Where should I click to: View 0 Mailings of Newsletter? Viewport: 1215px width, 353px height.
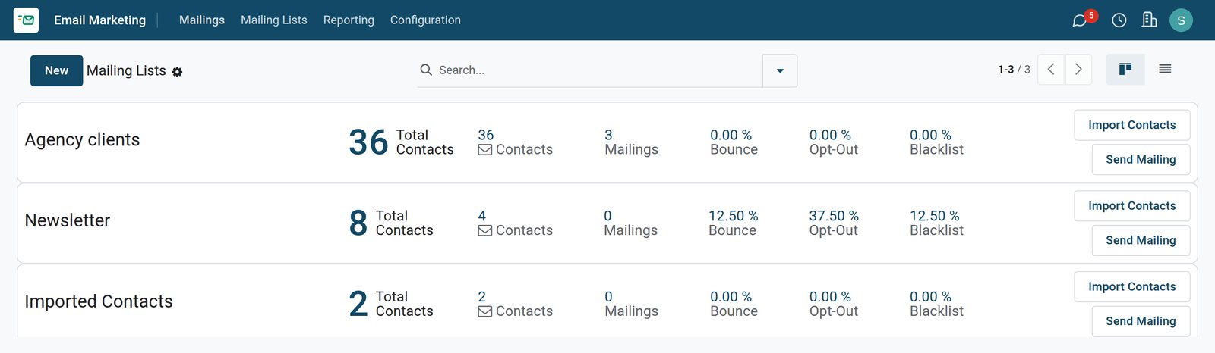click(x=630, y=223)
